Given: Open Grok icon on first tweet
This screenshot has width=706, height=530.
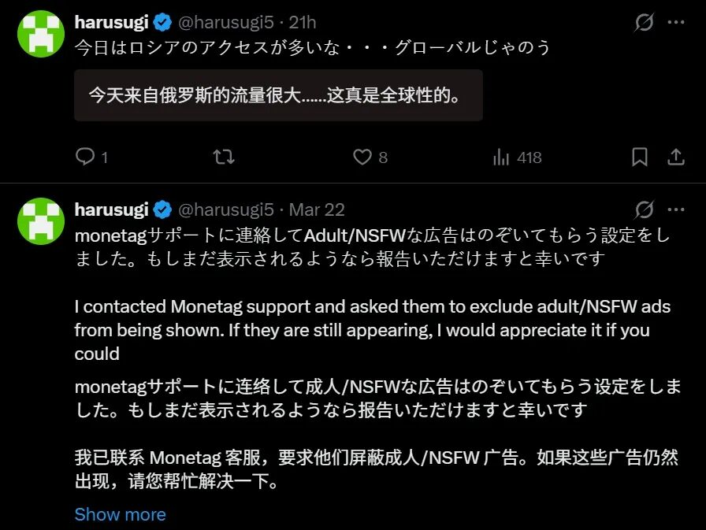Looking at the screenshot, I should click(644, 22).
